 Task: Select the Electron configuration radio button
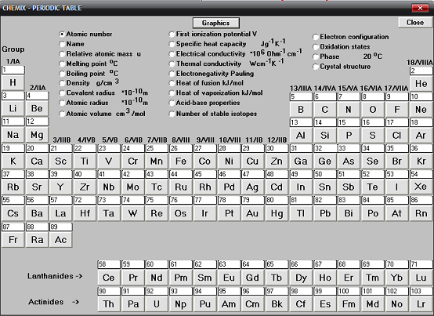(x=316, y=37)
